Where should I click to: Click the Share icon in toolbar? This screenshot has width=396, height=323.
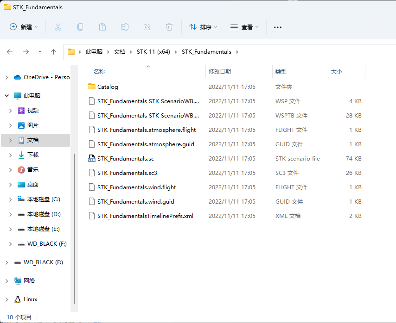(147, 27)
